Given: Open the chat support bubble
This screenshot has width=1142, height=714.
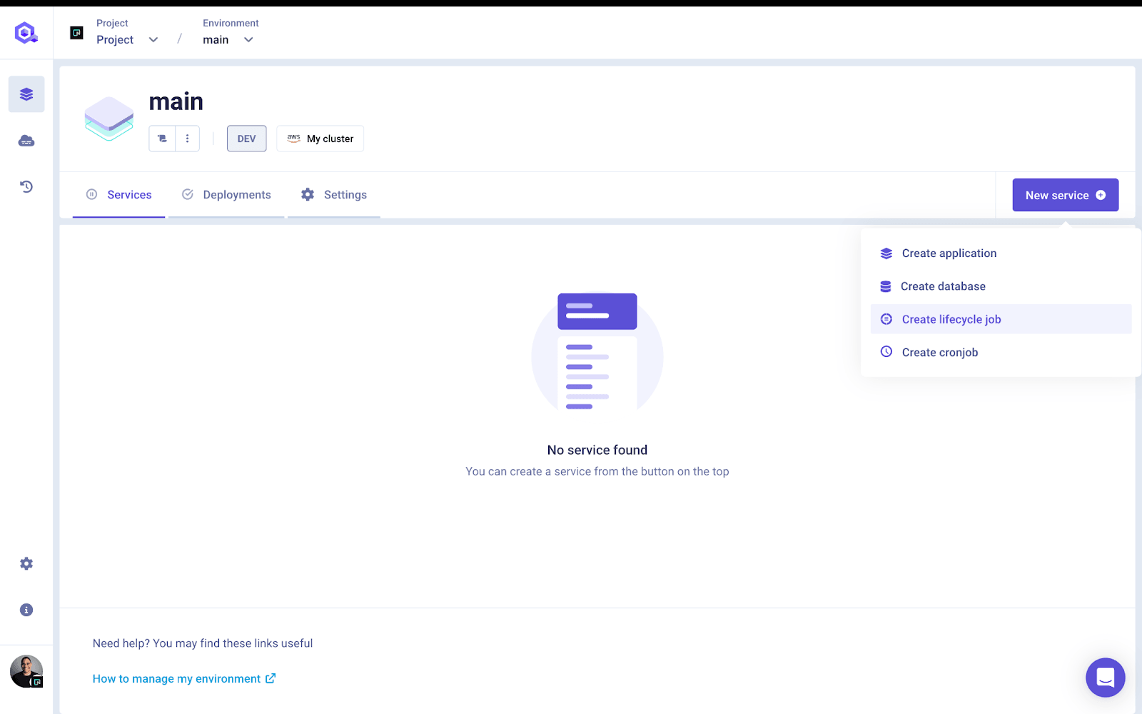Looking at the screenshot, I should point(1105,677).
